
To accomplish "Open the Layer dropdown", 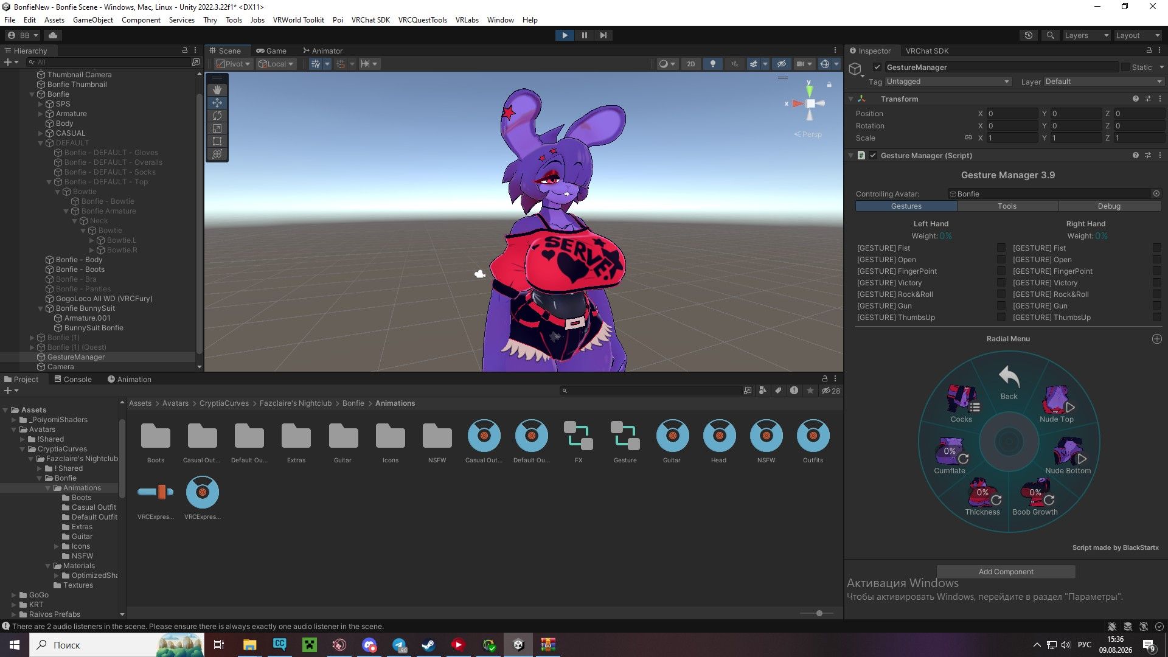I will pyautogui.click(x=1104, y=82).
